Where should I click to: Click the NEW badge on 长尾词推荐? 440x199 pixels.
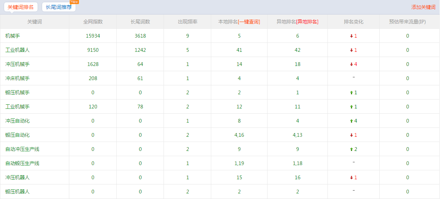pyautogui.click(x=74, y=2)
